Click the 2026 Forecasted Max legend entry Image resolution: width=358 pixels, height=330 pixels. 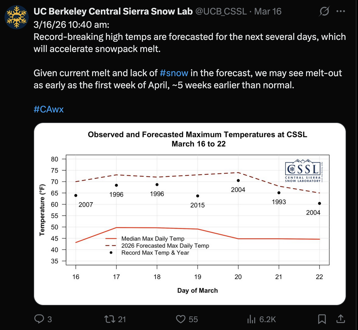pos(165,246)
